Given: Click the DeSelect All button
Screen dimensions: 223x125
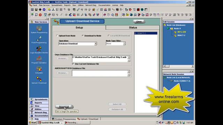Looking at the screenshot, I should (x=117, y=109).
